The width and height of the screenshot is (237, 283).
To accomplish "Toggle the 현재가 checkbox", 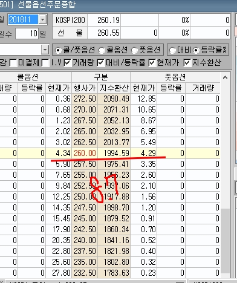I will (152, 63).
